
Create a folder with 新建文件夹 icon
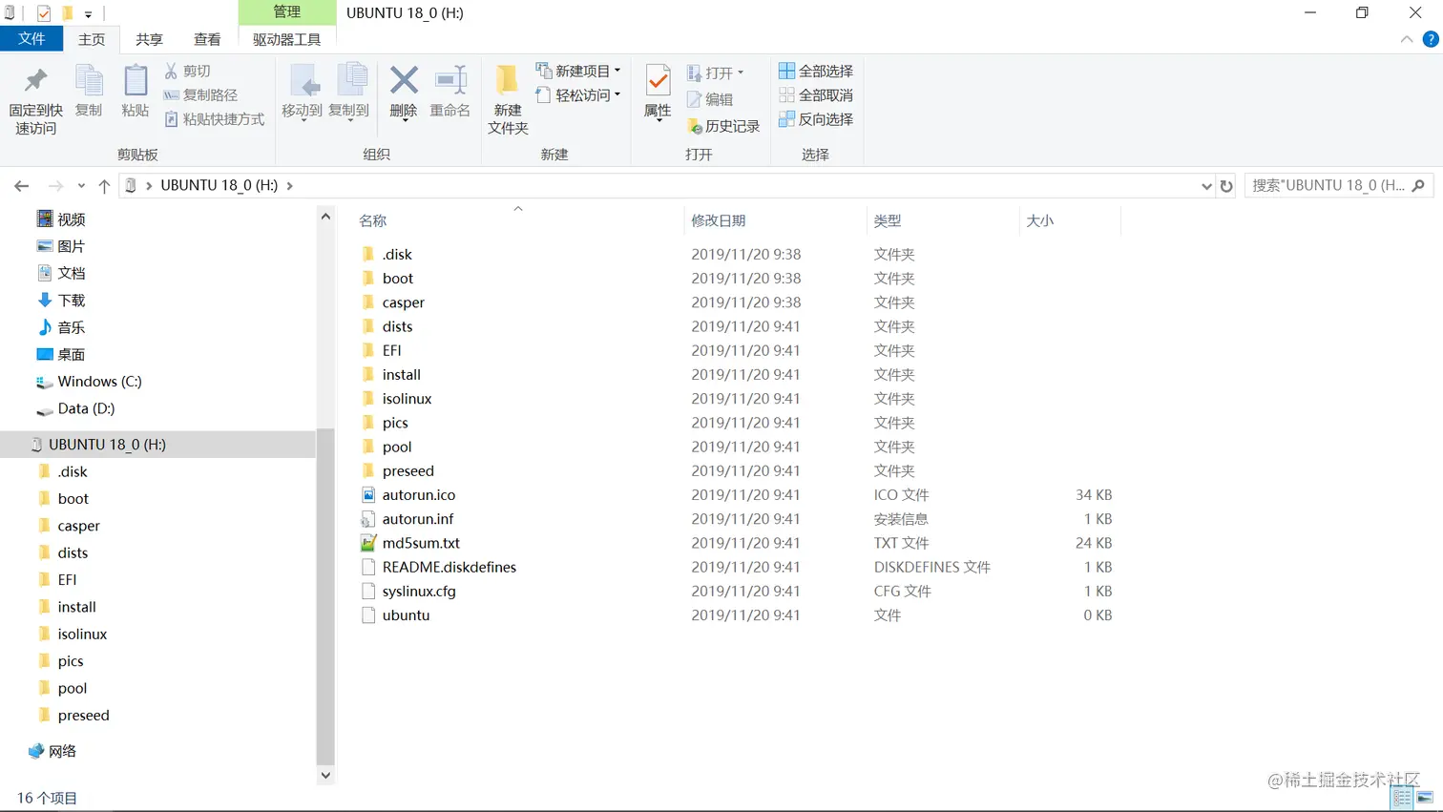[x=508, y=81]
